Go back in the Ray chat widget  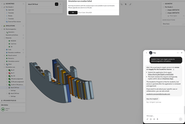point(146,53)
